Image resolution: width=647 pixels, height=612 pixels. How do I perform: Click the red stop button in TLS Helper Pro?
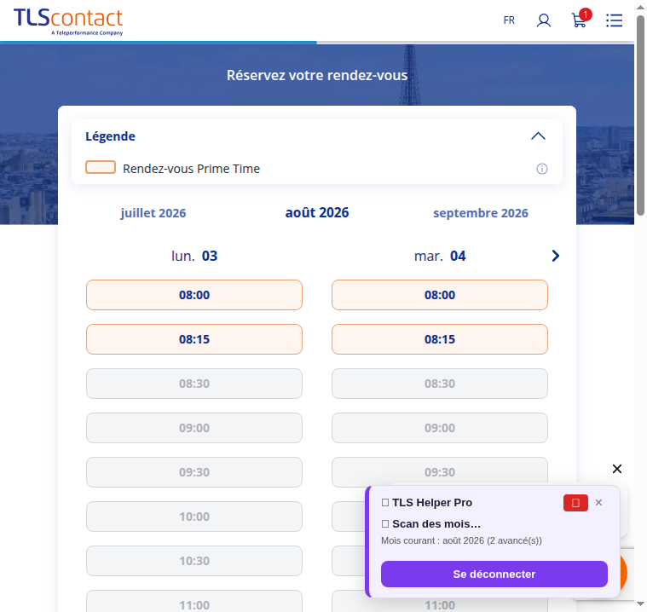point(575,503)
